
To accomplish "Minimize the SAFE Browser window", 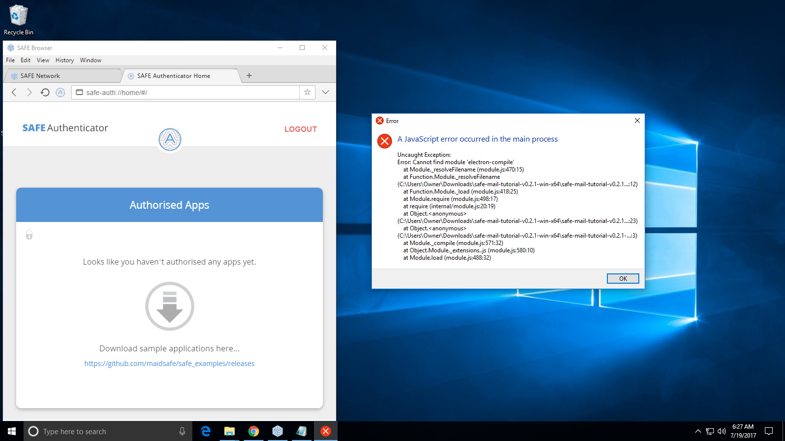I will pos(280,48).
